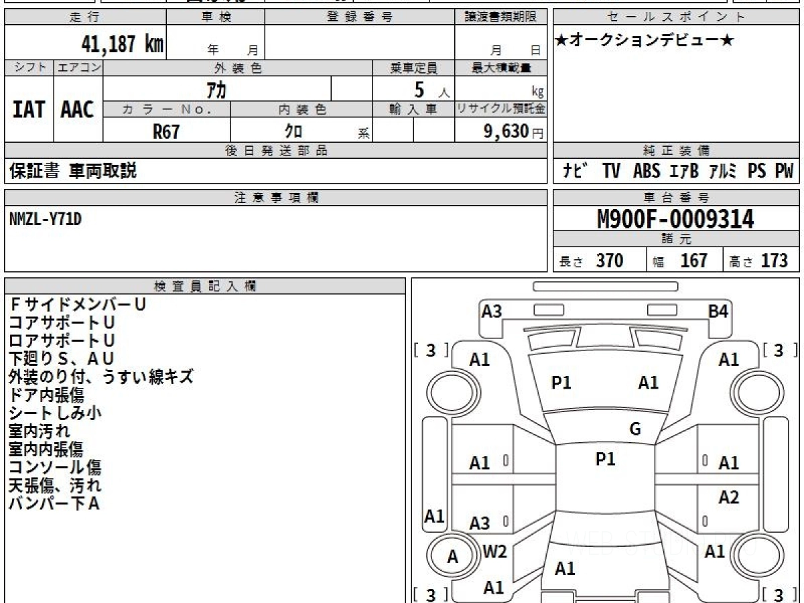Select the 保証書 車両取説 text
This screenshot has height=603, width=804.
(73, 171)
